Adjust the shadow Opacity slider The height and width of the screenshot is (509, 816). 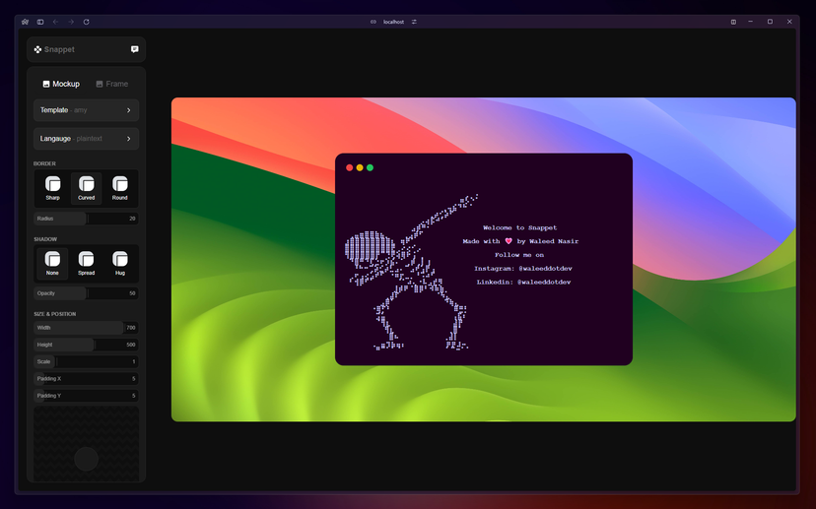pos(87,293)
